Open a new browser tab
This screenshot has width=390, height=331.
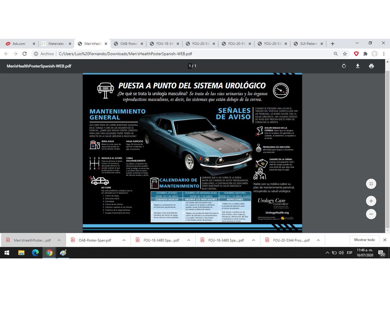[x=332, y=44]
